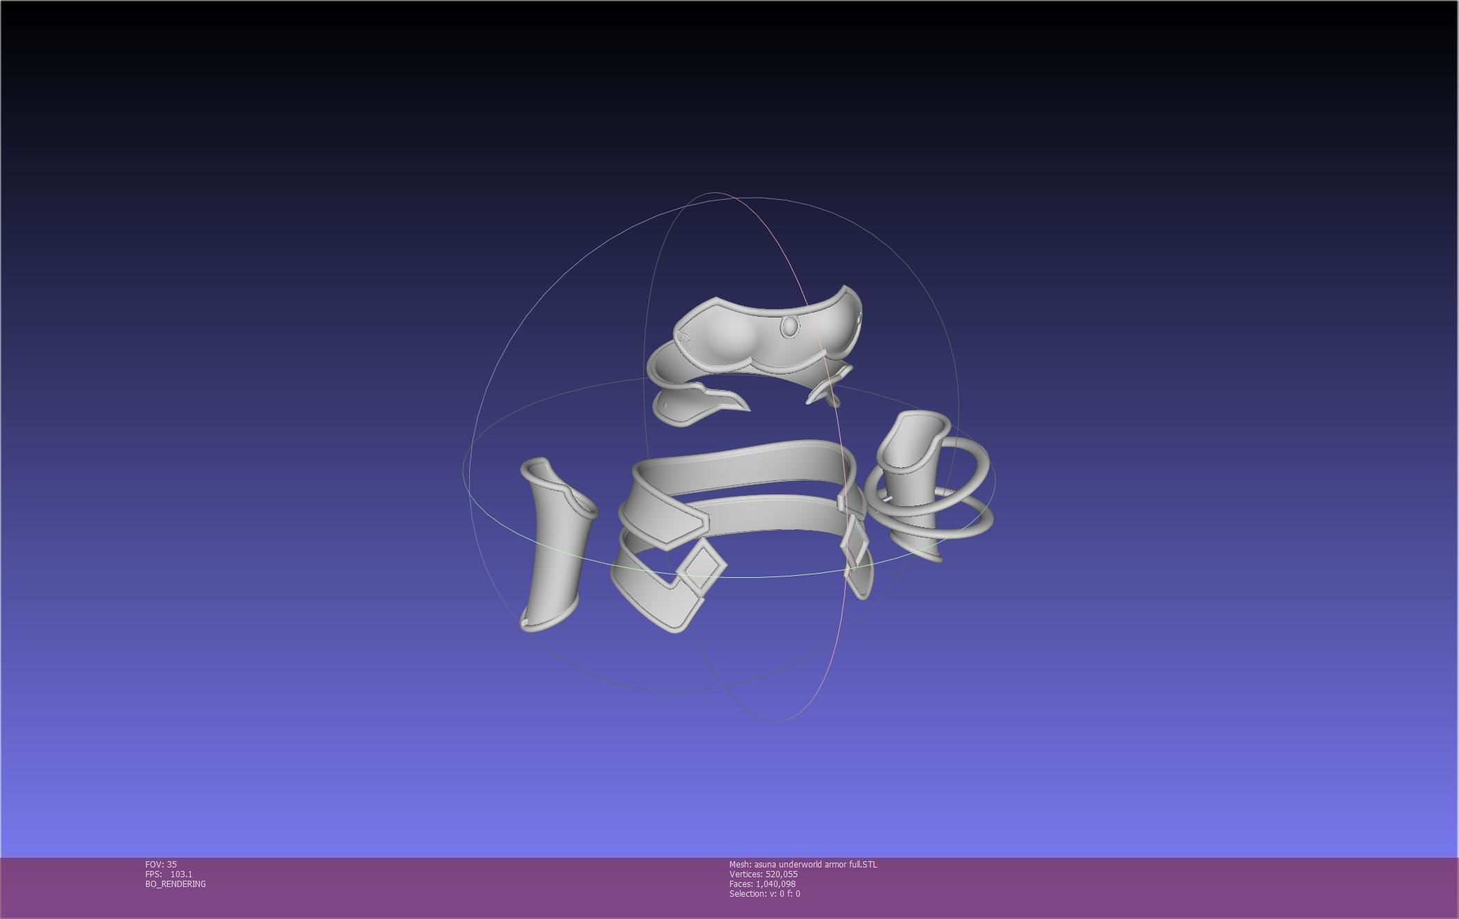Screen dimensions: 1459x919
Task: Click the Faces: 1,040,098 info line
Action: coord(762,883)
